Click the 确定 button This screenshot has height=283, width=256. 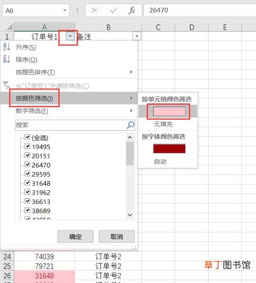tap(76, 236)
